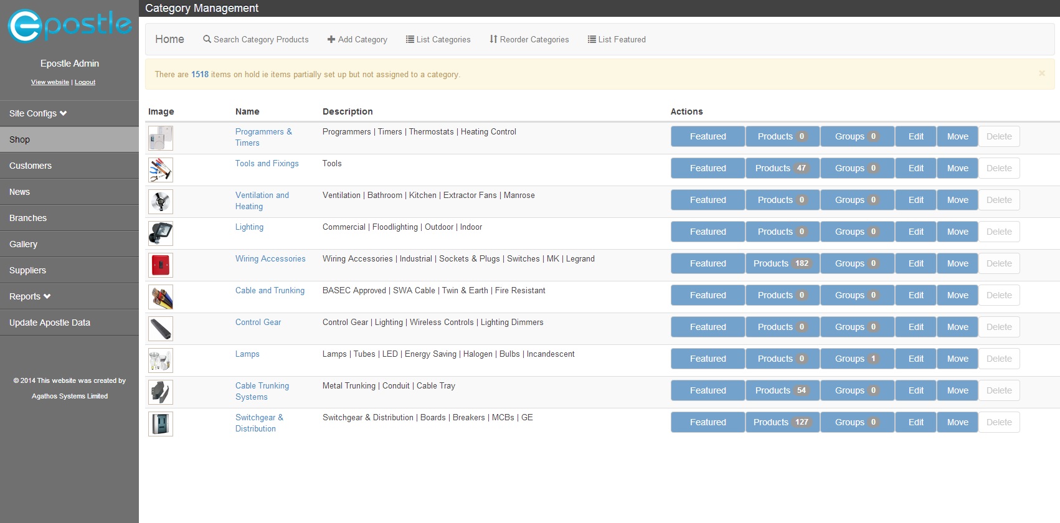Expand the Site Configs menu
The image size is (1060, 523).
tap(38, 113)
